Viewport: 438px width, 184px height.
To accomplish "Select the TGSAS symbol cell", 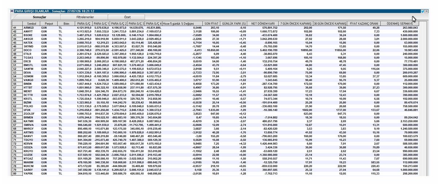I will point(31,57).
